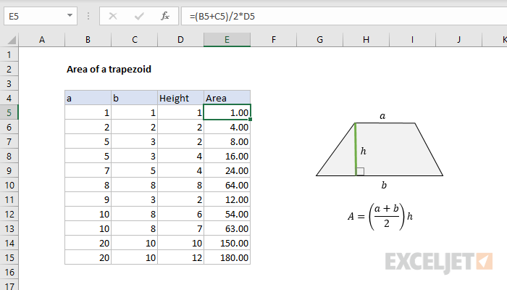Select row 16 header
The height and width of the screenshot is (290, 507).
(x=9, y=272)
